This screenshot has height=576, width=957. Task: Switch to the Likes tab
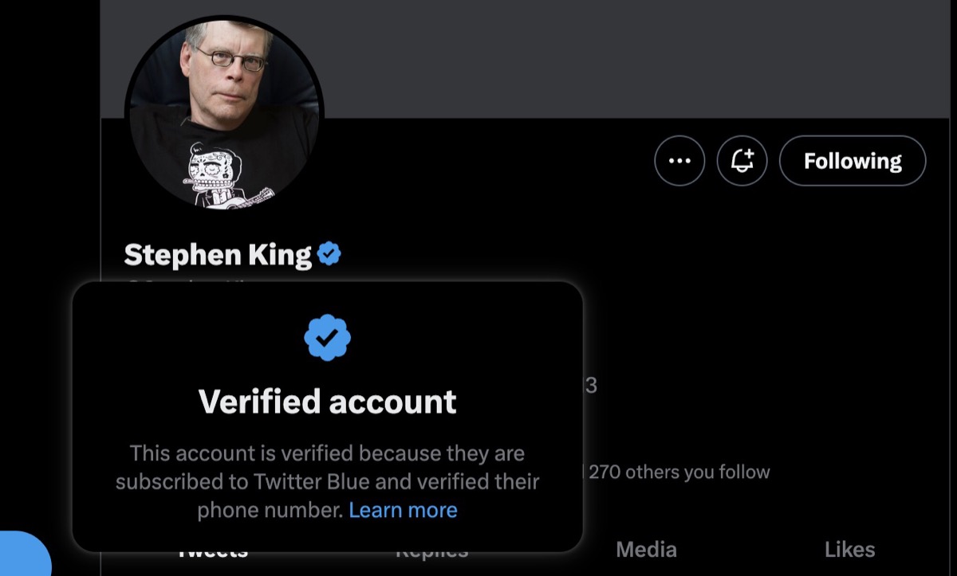click(849, 549)
